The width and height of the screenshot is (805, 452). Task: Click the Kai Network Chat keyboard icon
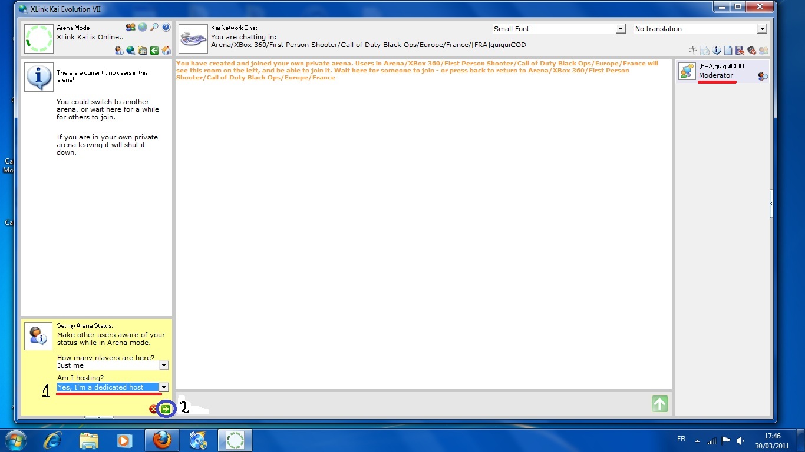coord(193,39)
